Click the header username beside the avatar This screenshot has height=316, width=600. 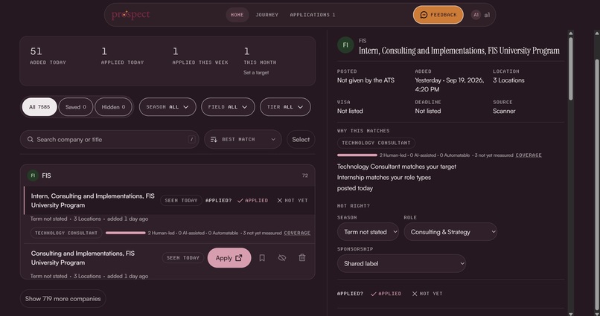tap(487, 15)
